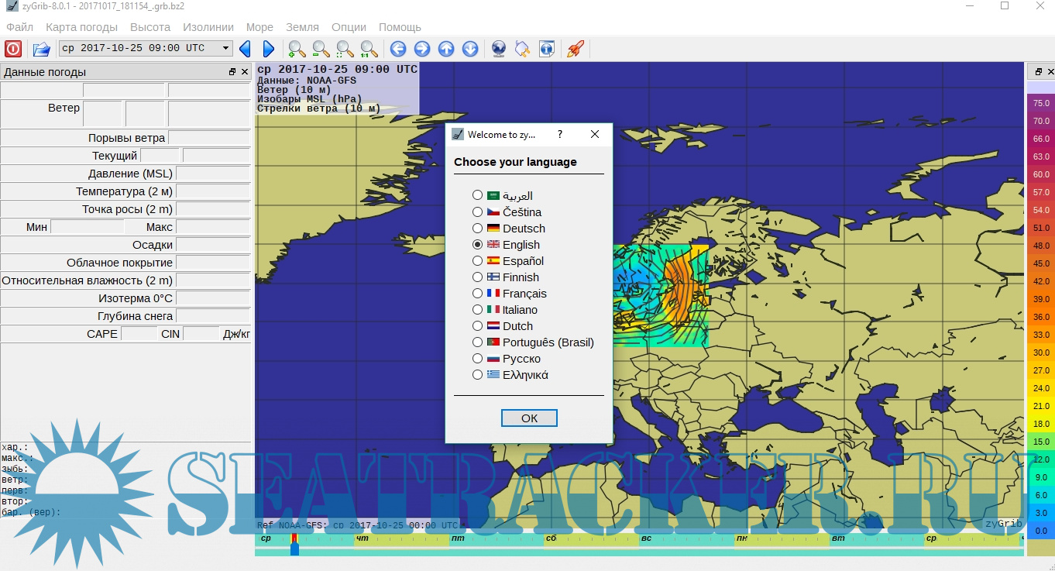
Task: Zoom in on the map
Action: tap(297, 49)
